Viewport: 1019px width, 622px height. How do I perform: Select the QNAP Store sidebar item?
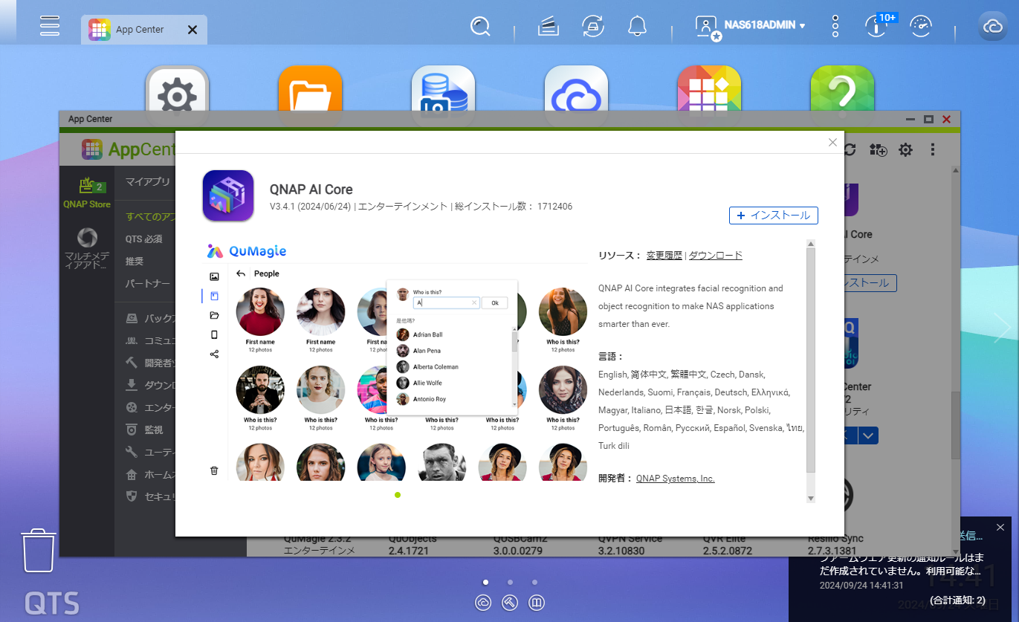coord(87,194)
